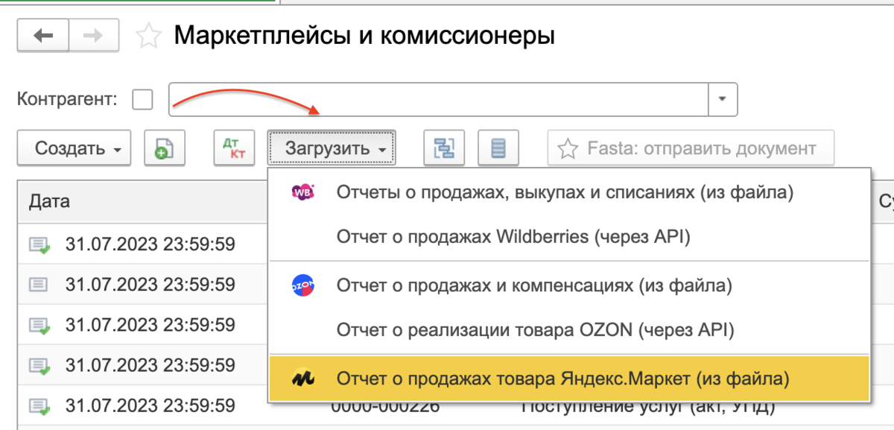Viewport: 894px width, 430px height.
Task: Show the Дт/Кт postings icon
Action: click(x=235, y=148)
